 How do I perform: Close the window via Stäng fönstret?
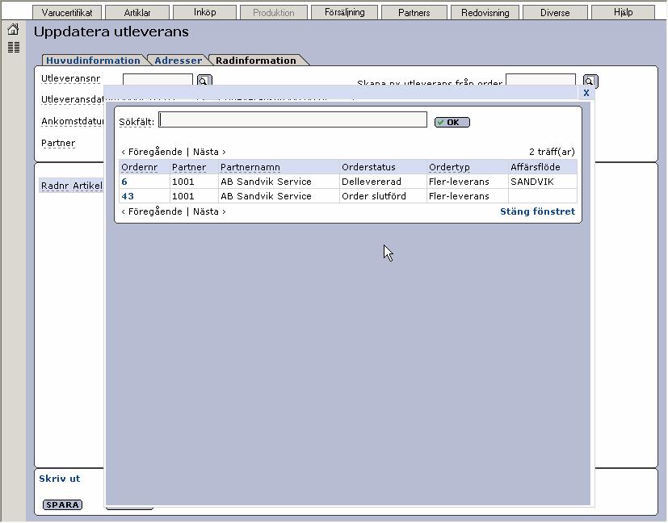[x=538, y=211]
